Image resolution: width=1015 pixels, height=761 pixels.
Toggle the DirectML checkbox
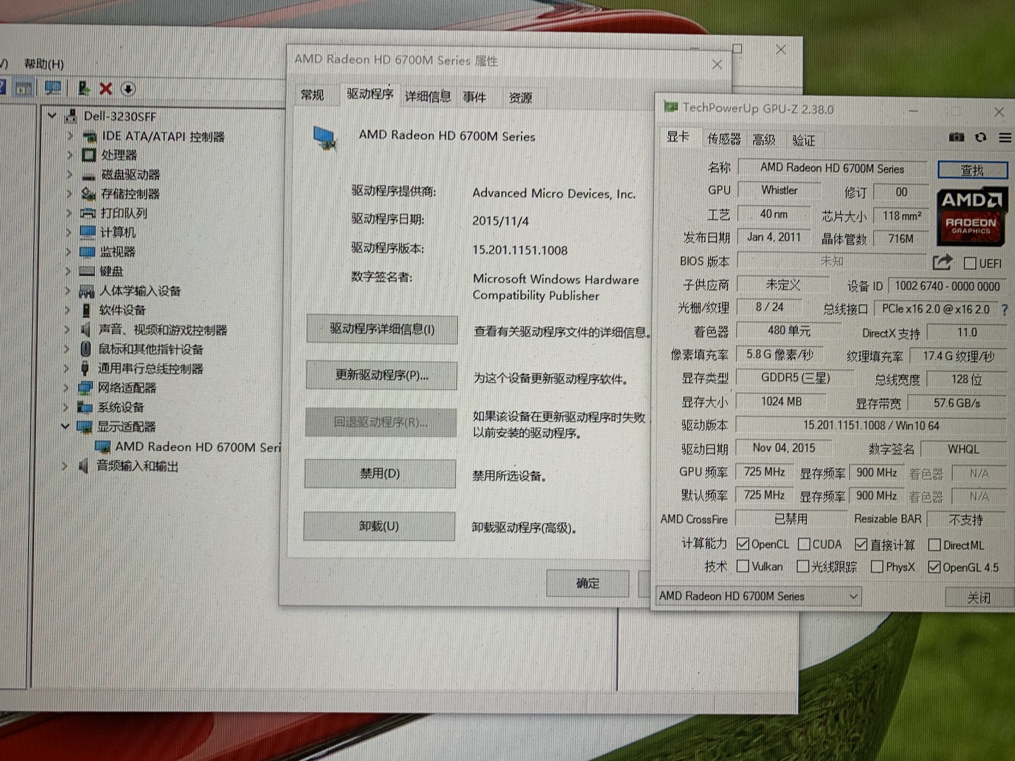point(934,545)
